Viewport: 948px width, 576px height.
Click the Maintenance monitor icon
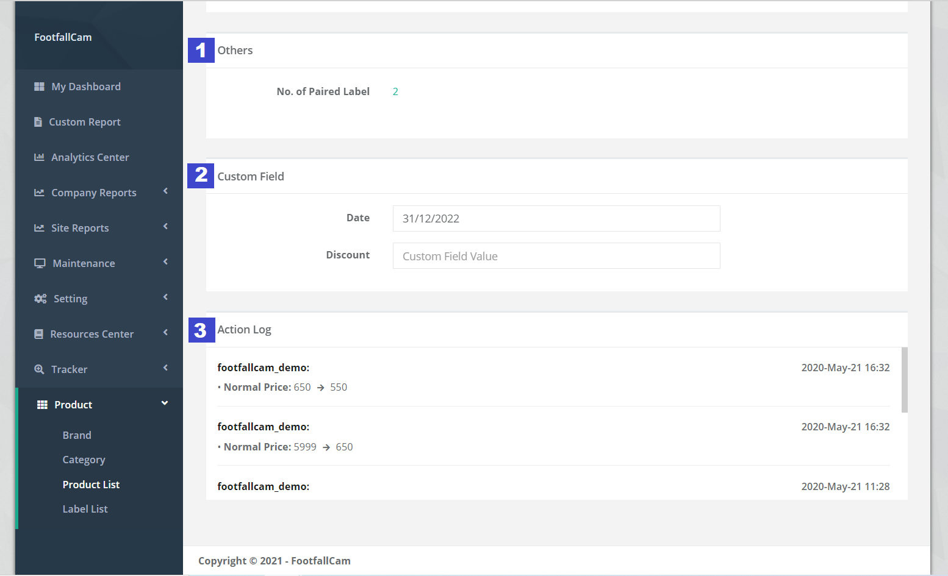40,263
